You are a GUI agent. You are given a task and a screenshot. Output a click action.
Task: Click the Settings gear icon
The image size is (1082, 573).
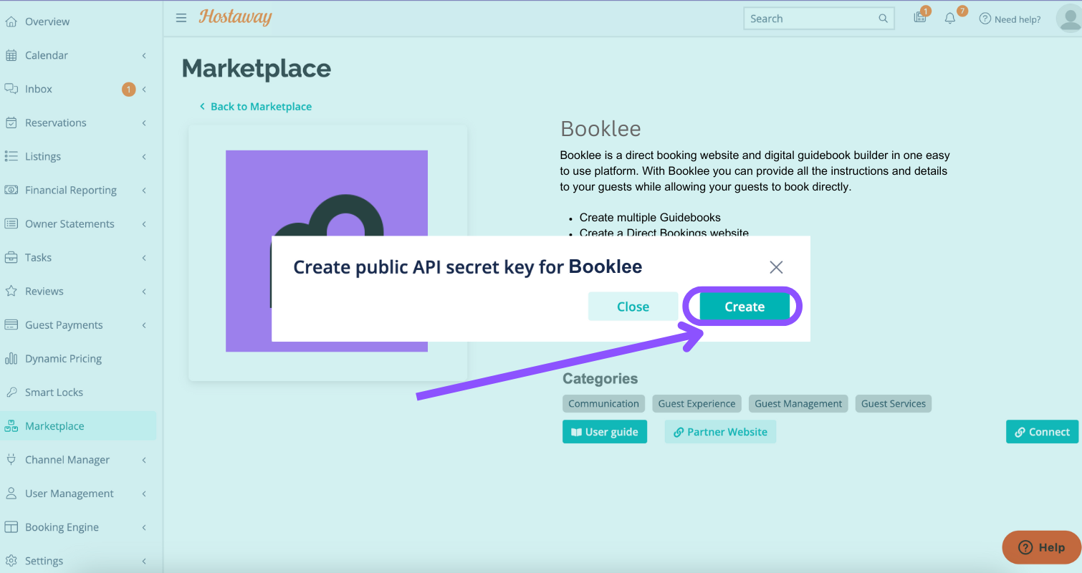coord(11,560)
